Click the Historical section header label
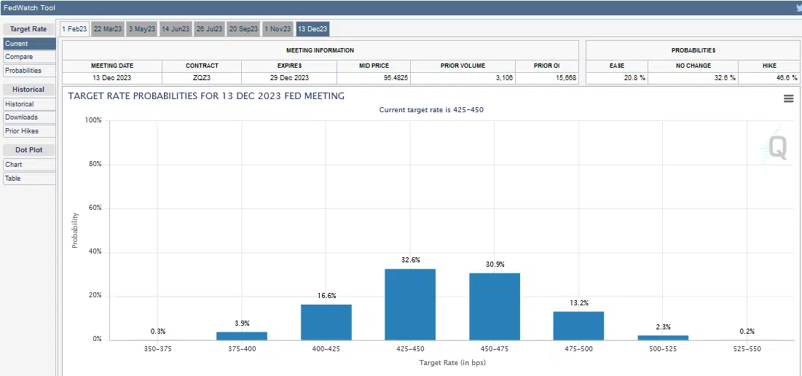 28,90
